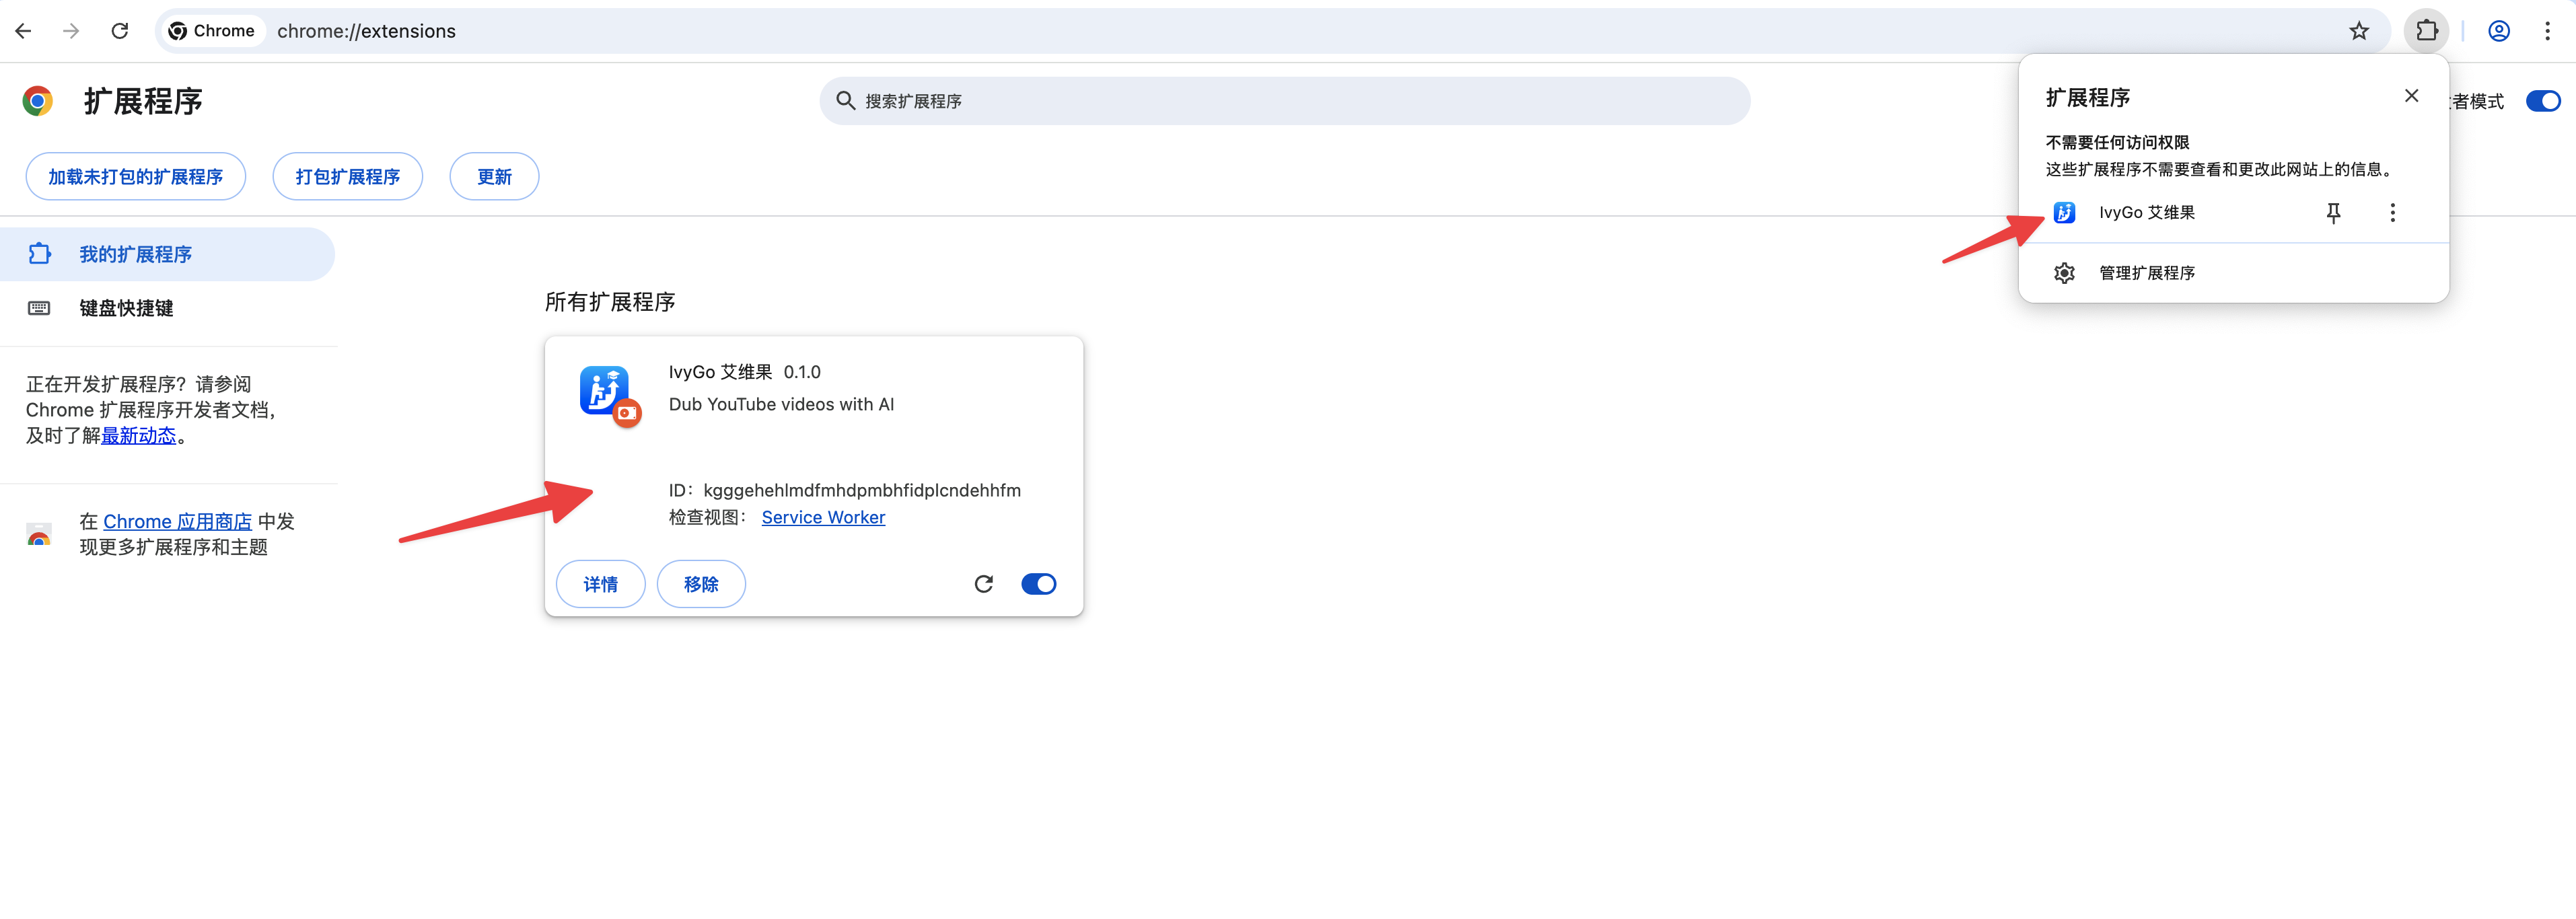
Task: Close the extensions popup panel
Action: [x=2411, y=96]
